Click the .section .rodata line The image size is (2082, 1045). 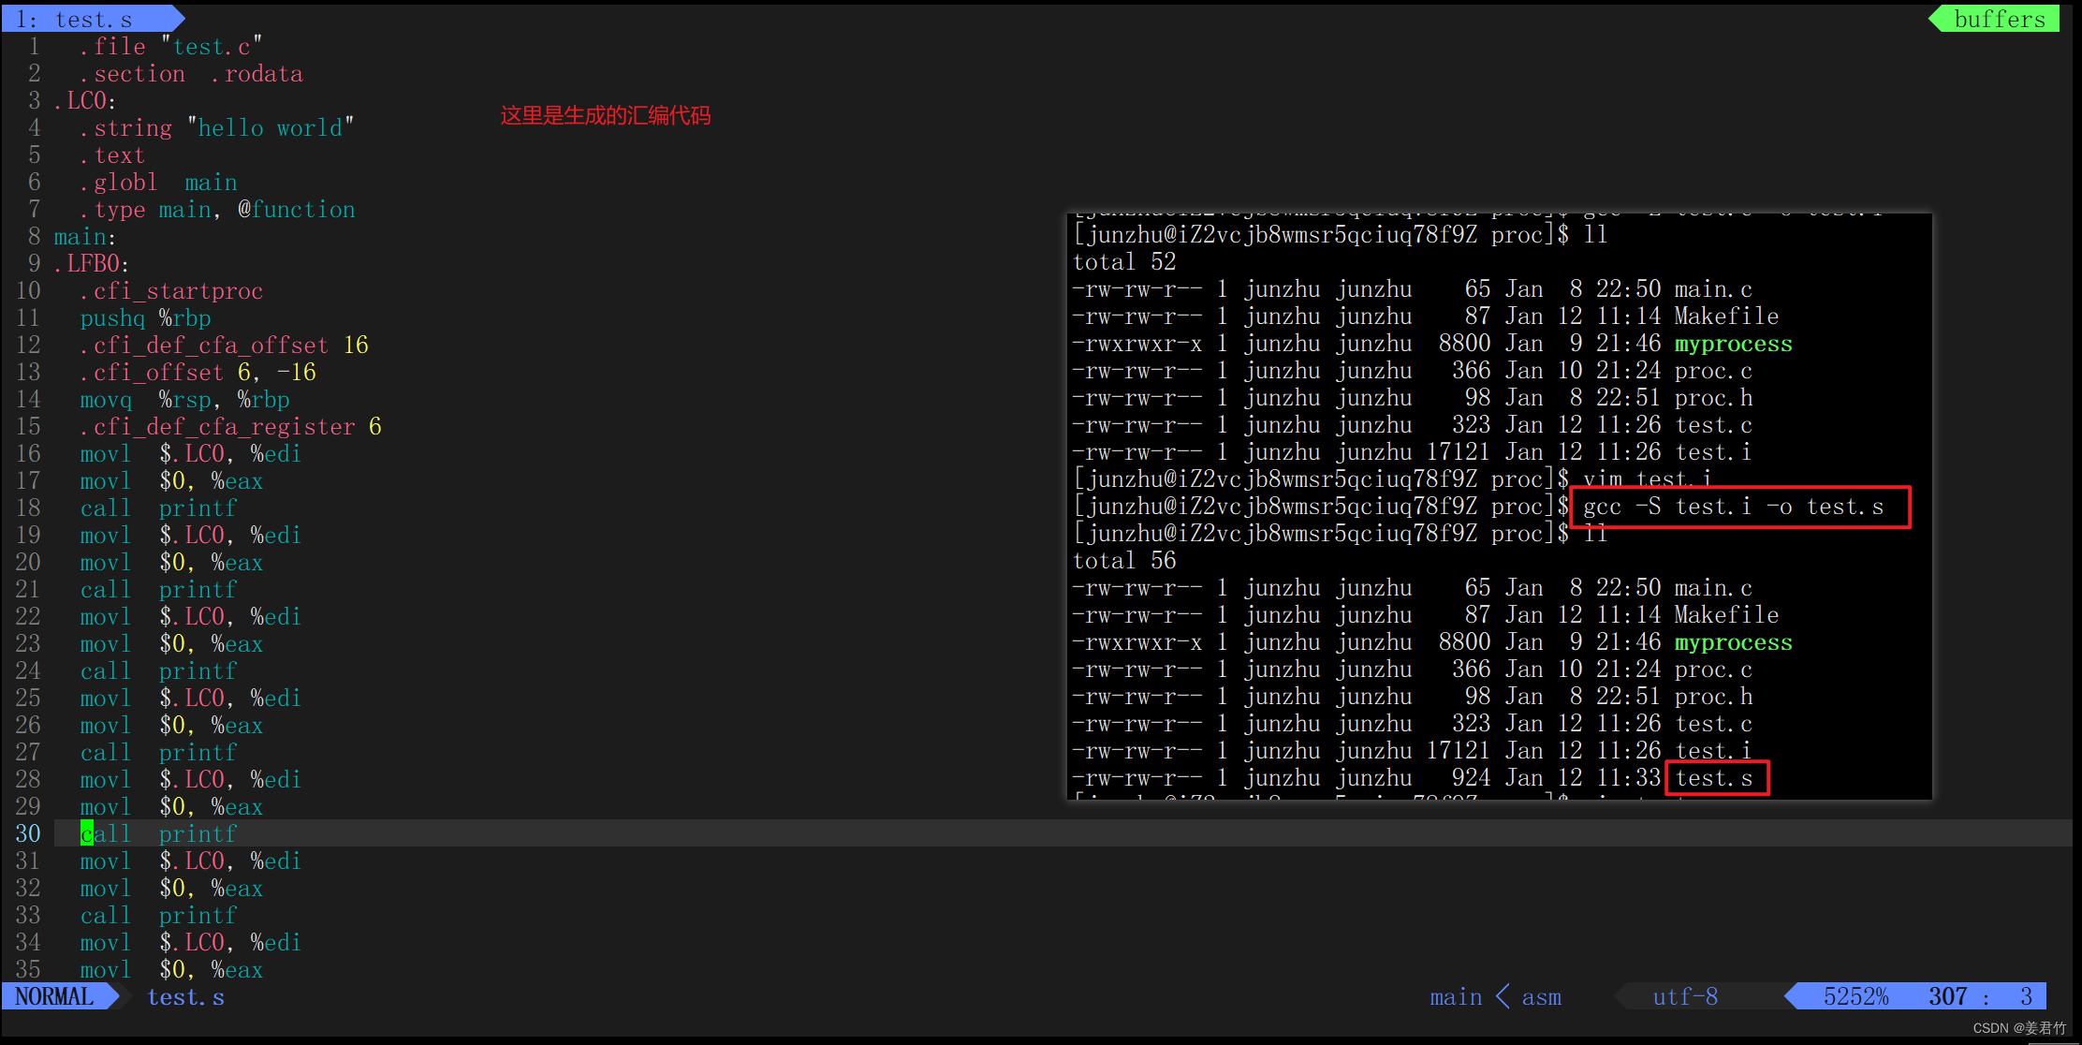[x=191, y=73]
